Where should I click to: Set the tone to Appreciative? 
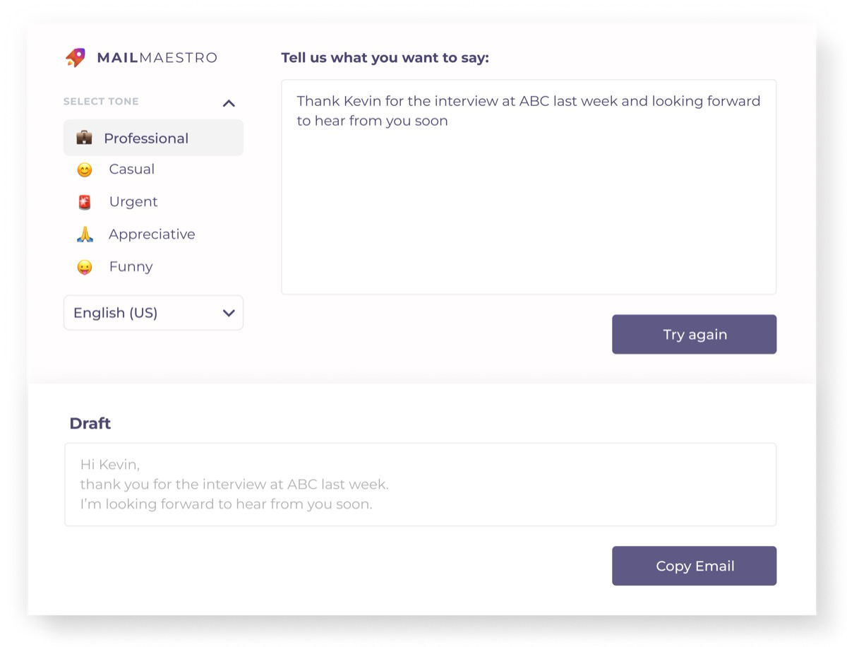pos(152,235)
